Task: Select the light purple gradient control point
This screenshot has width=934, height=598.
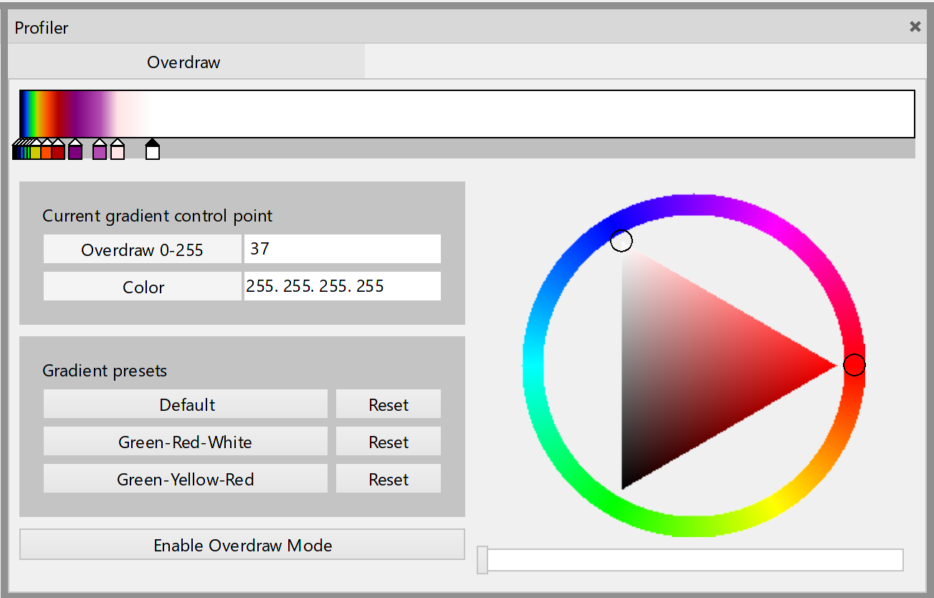Action: [x=100, y=152]
